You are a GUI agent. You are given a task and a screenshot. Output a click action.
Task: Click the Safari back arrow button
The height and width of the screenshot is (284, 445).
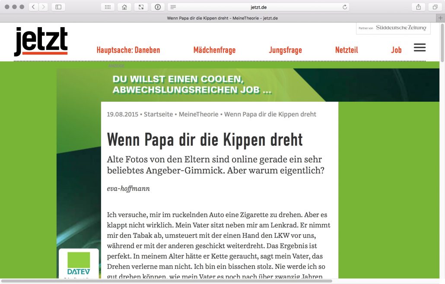click(34, 7)
